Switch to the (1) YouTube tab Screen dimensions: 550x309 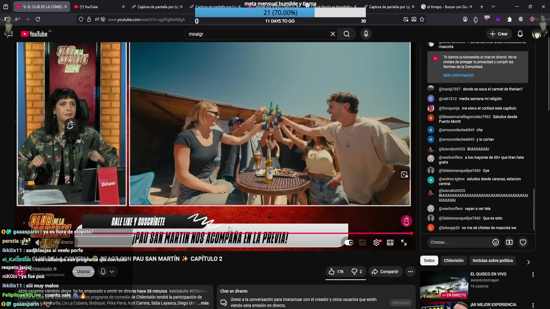pos(98,7)
